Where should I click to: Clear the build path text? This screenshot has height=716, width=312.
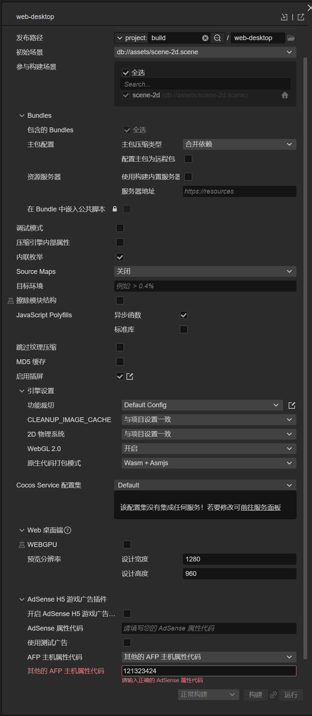pyautogui.click(x=205, y=38)
